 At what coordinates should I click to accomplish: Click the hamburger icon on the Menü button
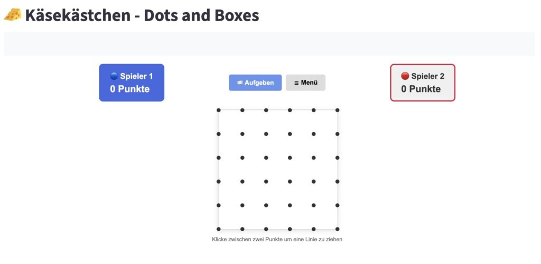(x=296, y=83)
